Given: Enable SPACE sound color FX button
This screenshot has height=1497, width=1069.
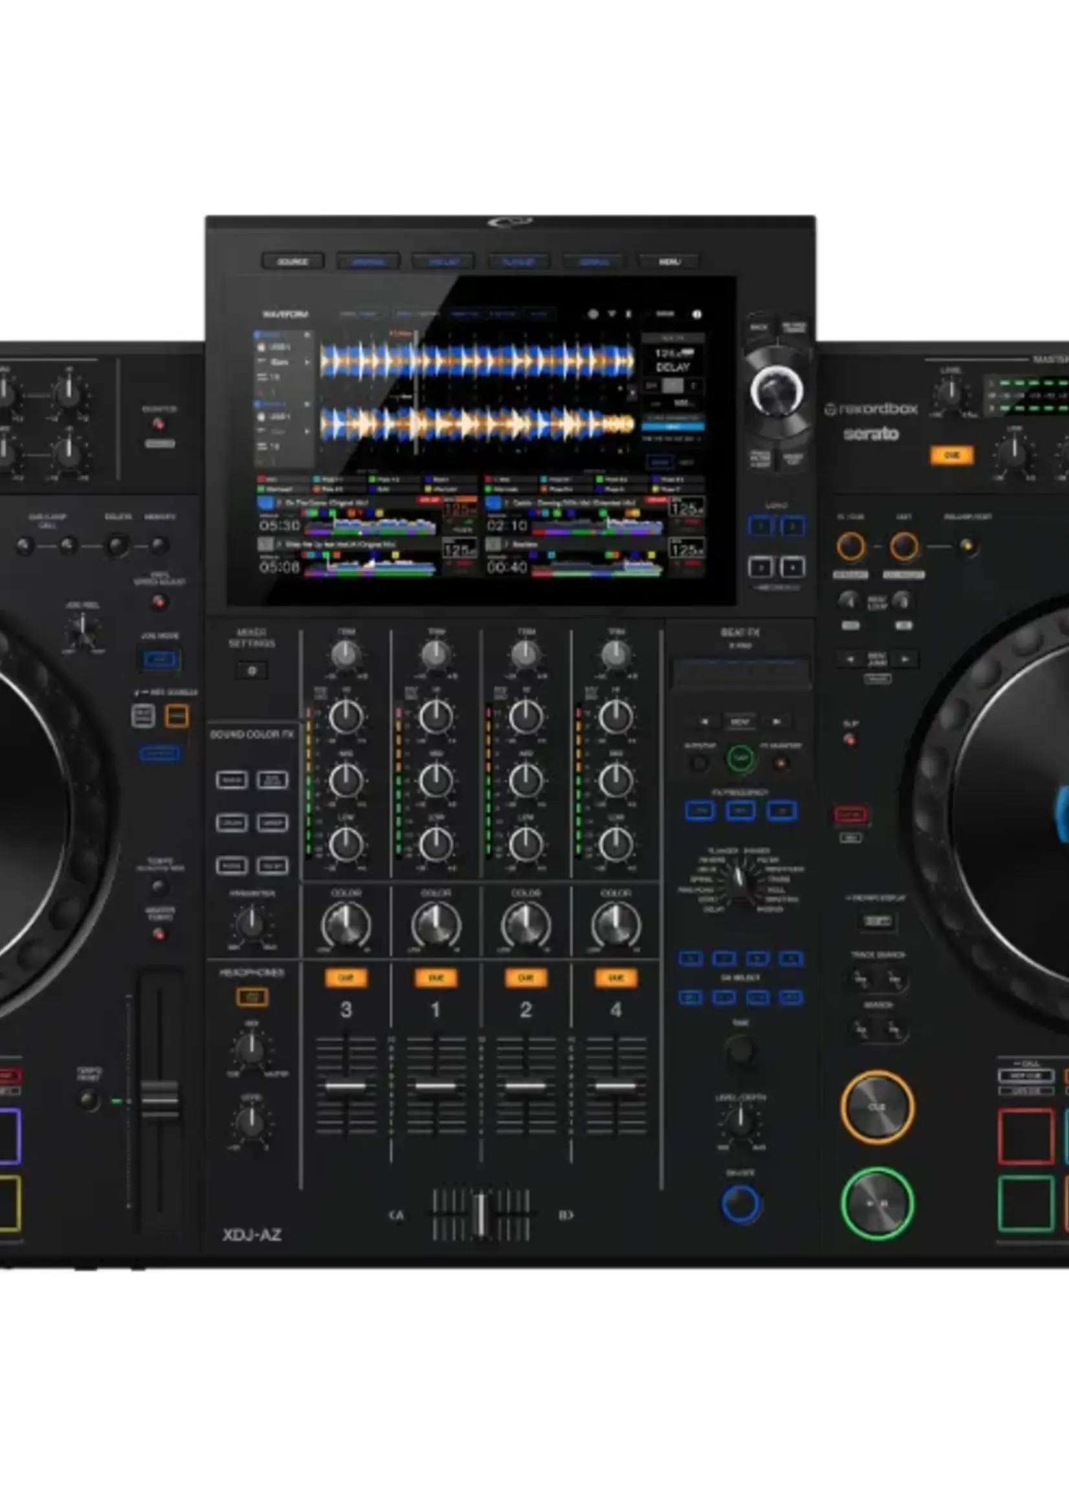Looking at the screenshot, I should (232, 780).
